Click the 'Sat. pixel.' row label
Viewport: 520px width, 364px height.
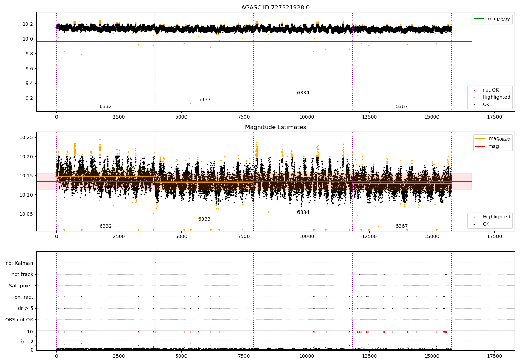[x=21, y=286]
